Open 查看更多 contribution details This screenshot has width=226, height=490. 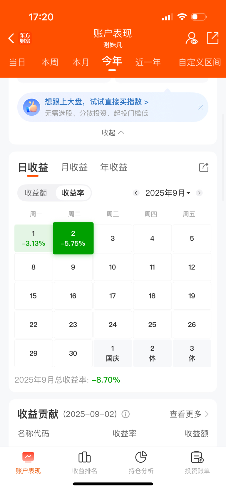point(189,414)
